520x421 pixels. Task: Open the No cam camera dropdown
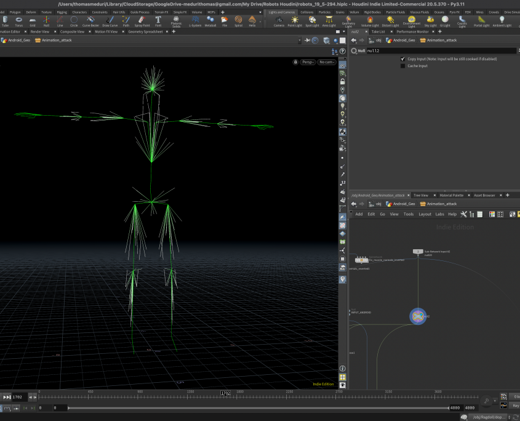tap(326, 62)
